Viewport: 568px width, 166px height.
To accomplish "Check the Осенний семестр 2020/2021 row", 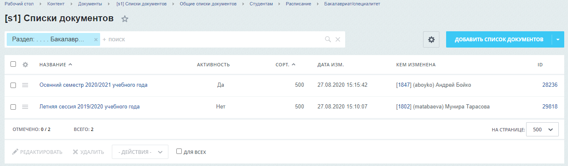I will pos(13,85).
